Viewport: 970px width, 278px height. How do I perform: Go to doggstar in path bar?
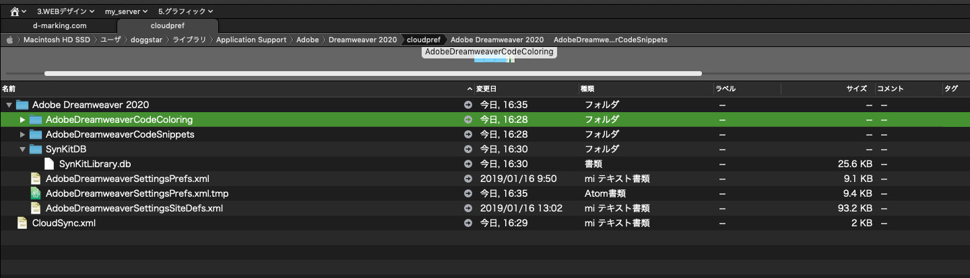pyautogui.click(x=148, y=40)
